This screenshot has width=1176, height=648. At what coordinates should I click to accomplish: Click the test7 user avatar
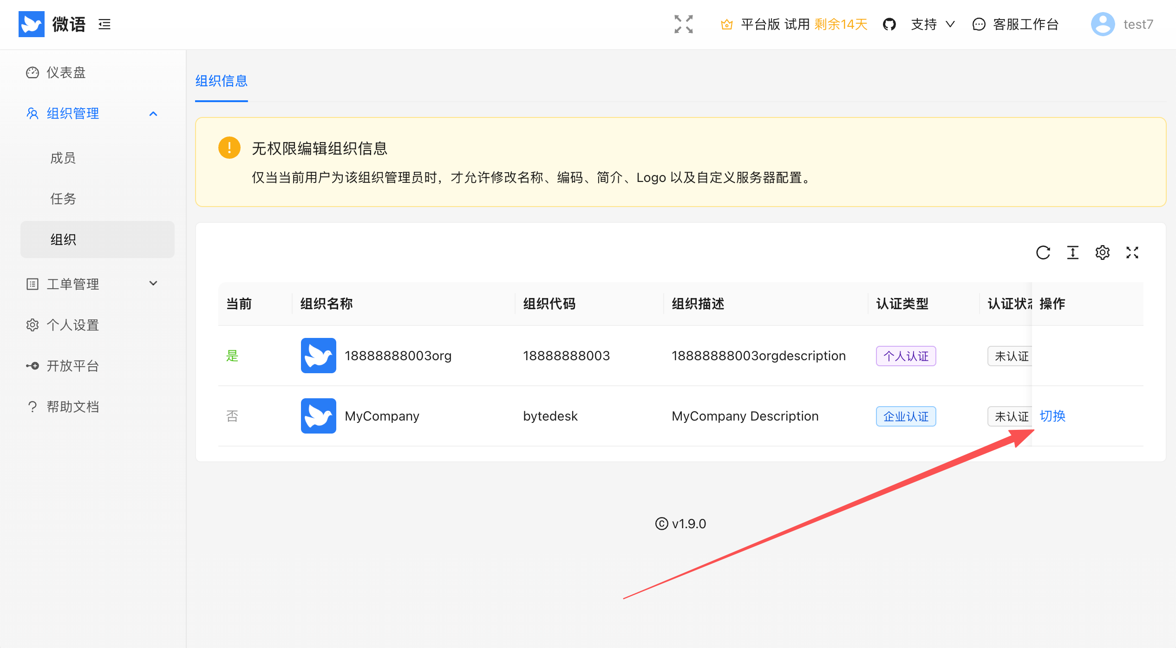click(x=1103, y=24)
